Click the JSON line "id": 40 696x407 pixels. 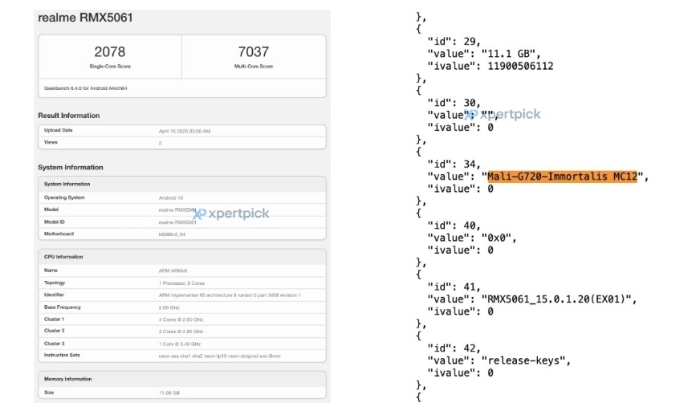(x=454, y=225)
